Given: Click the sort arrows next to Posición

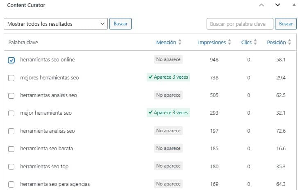Looking at the screenshot, I should 290,42.
